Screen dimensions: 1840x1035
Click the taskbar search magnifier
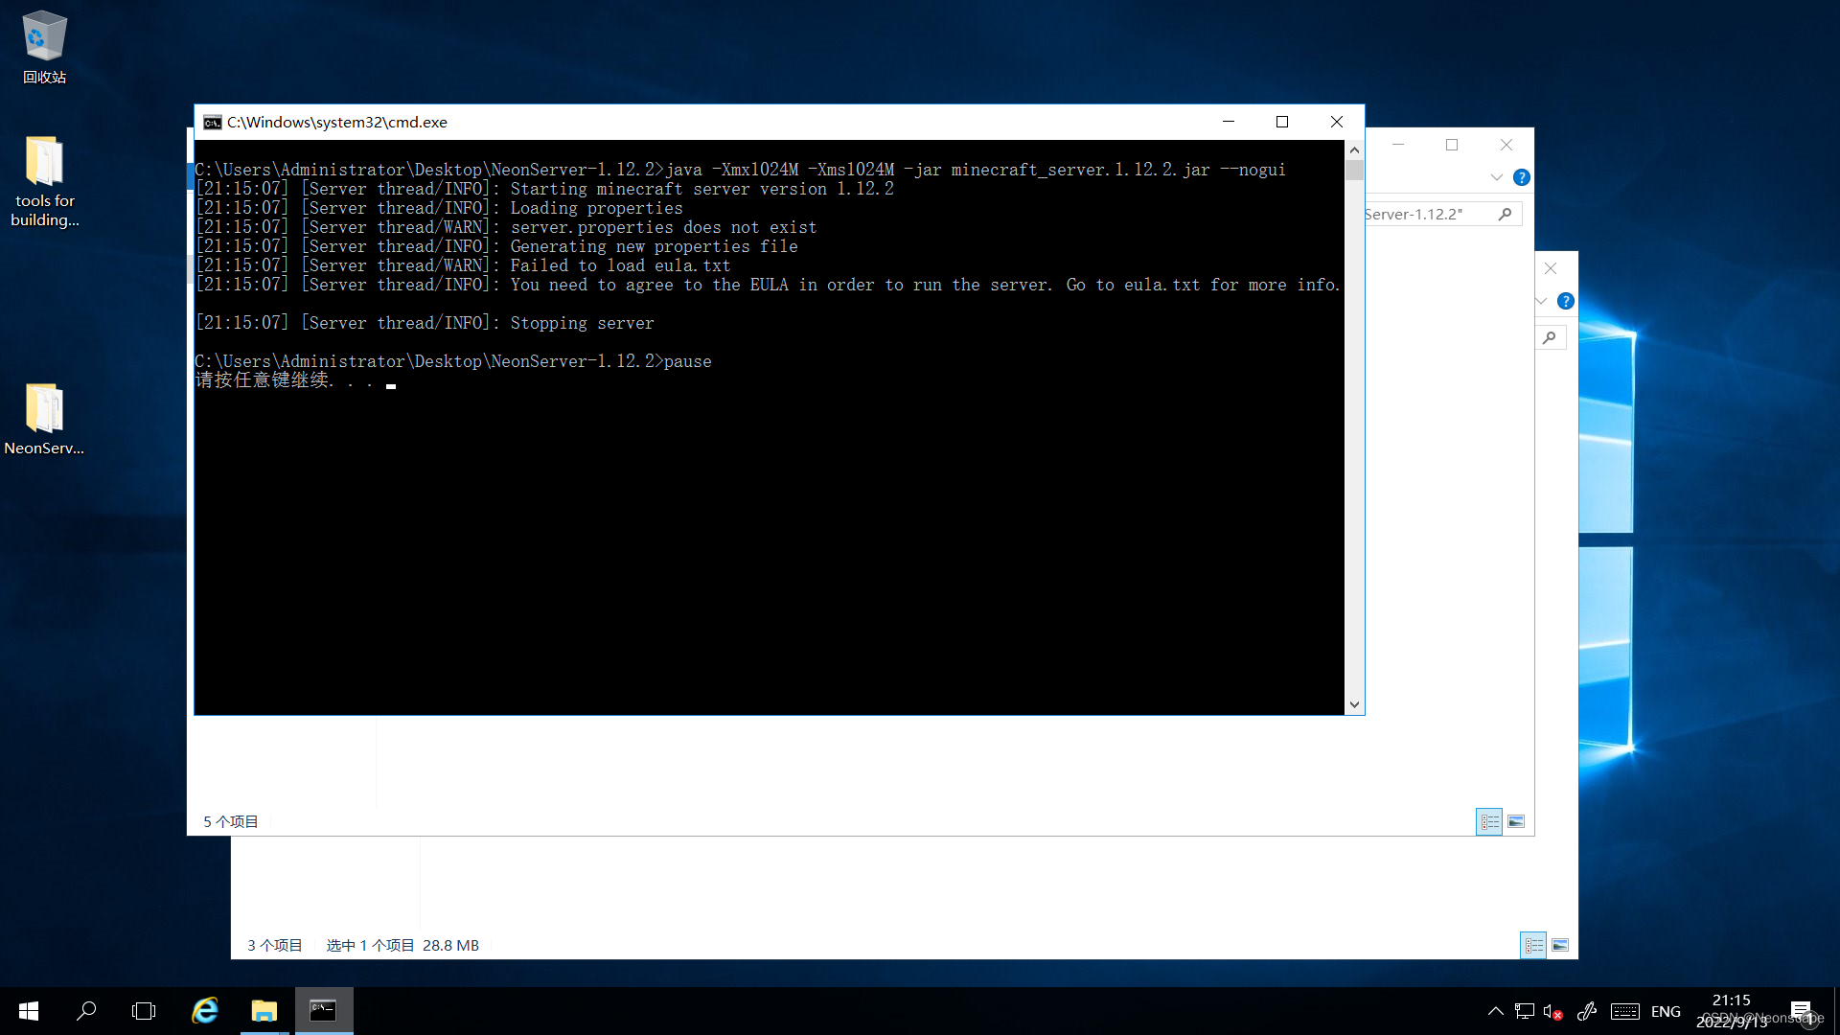pyautogui.click(x=86, y=1011)
